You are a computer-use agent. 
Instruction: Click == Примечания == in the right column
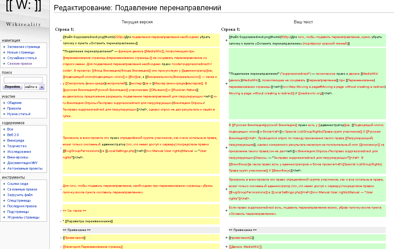(x=307, y=230)
